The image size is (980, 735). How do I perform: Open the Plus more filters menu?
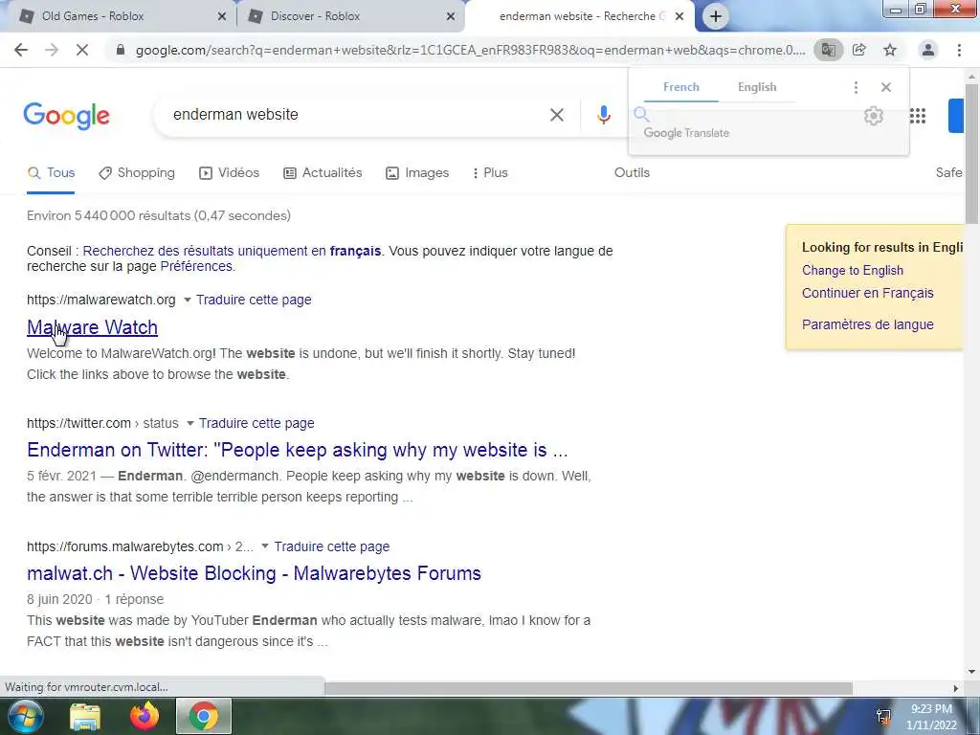point(490,173)
